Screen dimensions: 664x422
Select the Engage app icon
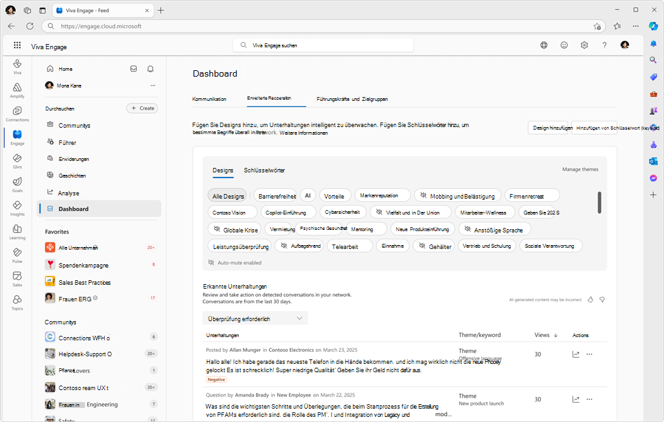(17, 137)
